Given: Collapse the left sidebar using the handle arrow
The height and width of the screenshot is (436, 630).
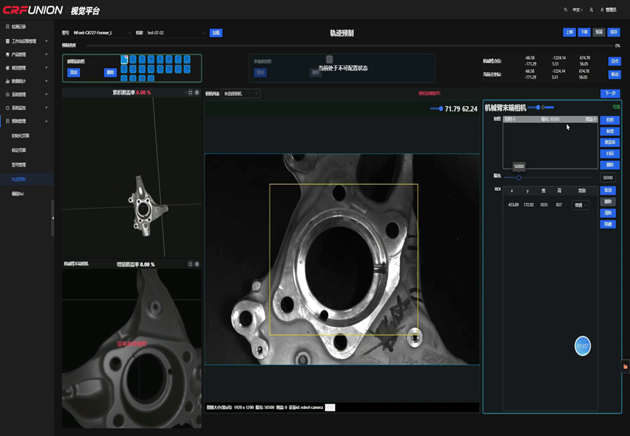Looking at the screenshot, I should click(x=52, y=218).
